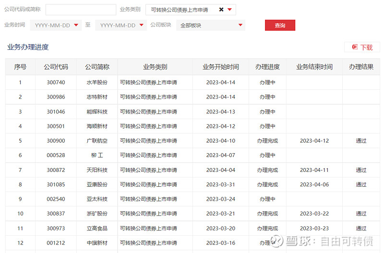
Task: Click 通过 result in the 广联航空 row
Action: point(361,141)
